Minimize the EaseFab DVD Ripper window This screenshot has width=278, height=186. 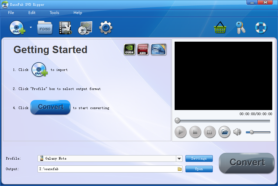point(252,3)
